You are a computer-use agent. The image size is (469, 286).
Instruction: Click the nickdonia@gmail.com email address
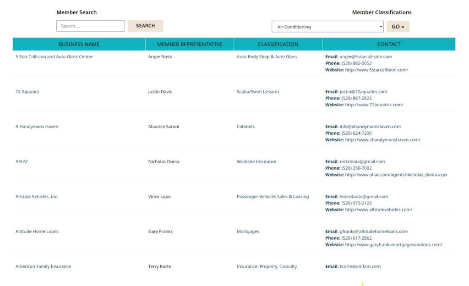[x=362, y=162]
